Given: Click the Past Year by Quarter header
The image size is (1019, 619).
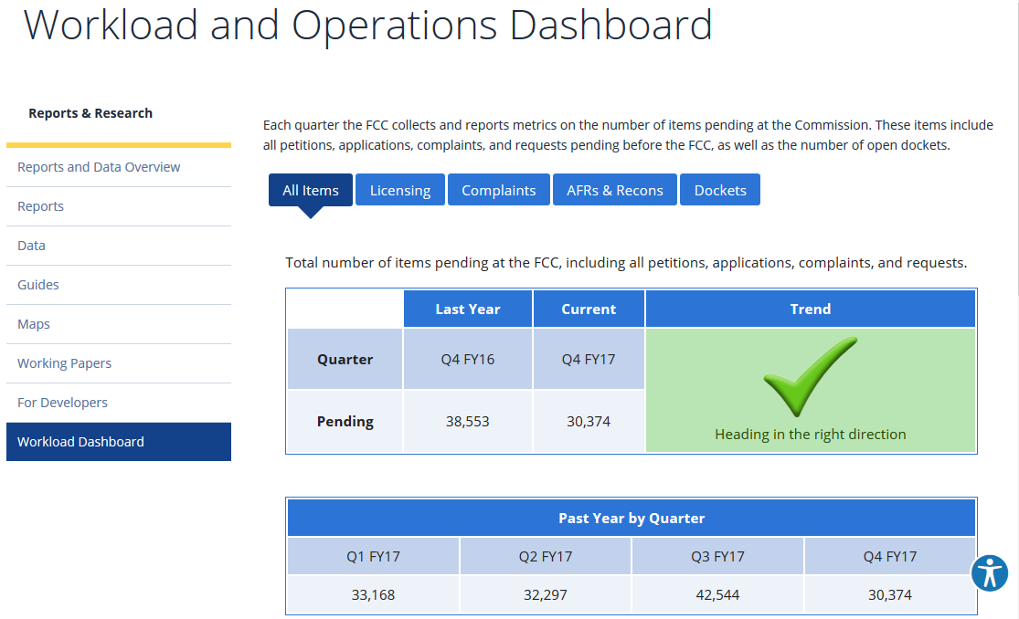Looking at the screenshot, I should [x=632, y=518].
